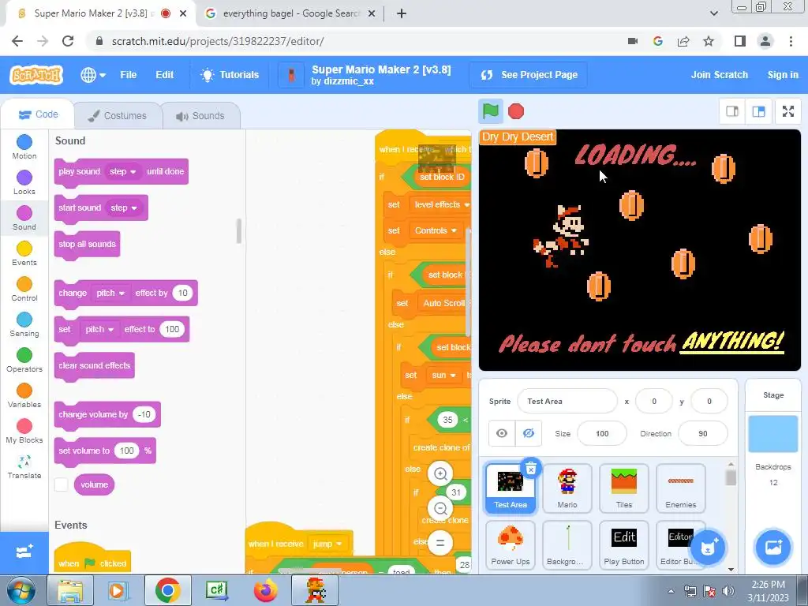The height and width of the screenshot is (606, 808).
Task: Click the green flag to run project
Action: [490, 110]
